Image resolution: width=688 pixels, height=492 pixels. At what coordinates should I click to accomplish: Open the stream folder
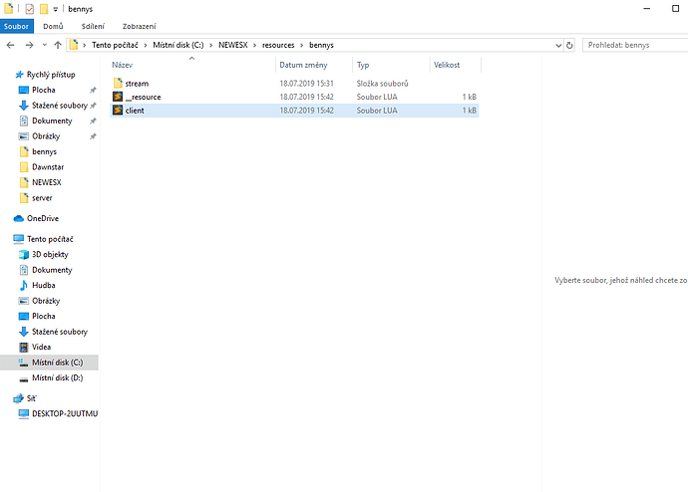pos(137,83)
